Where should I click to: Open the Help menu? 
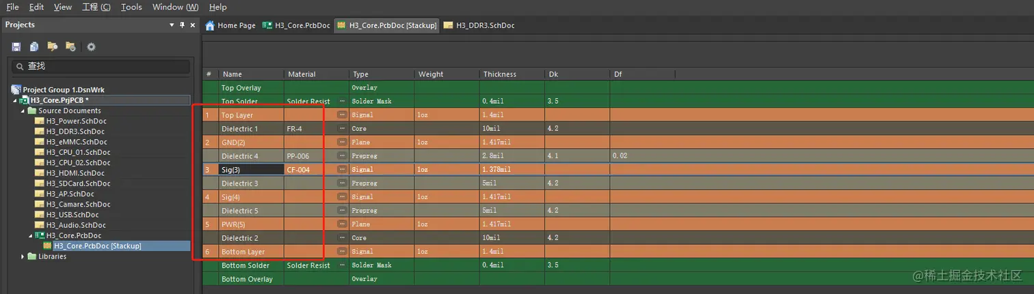coord(217,7)
